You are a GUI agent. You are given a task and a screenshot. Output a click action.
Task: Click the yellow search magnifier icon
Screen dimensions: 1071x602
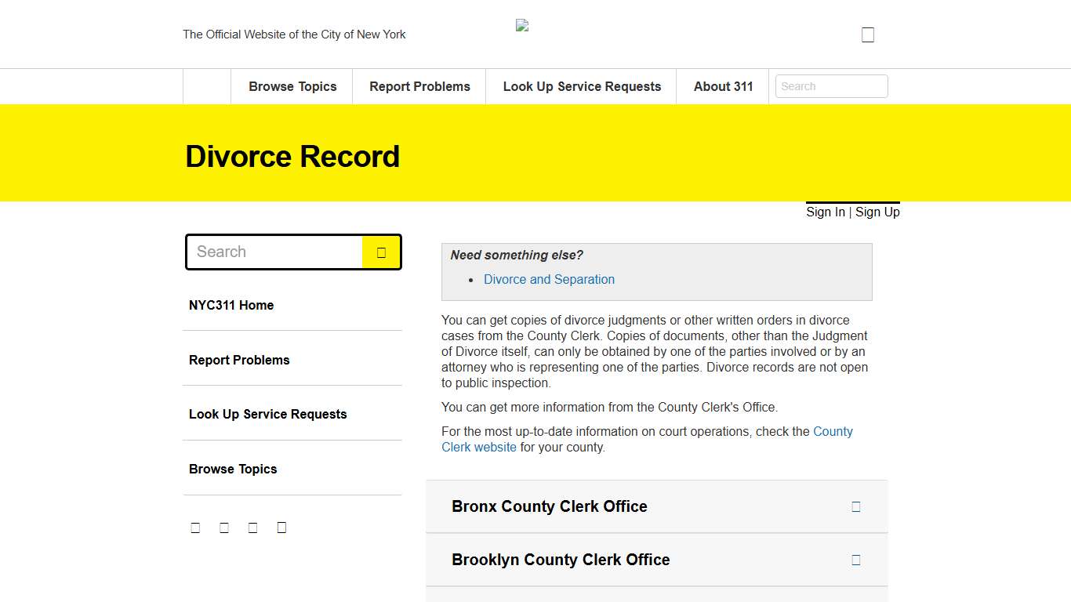click(x=382, y=252)
